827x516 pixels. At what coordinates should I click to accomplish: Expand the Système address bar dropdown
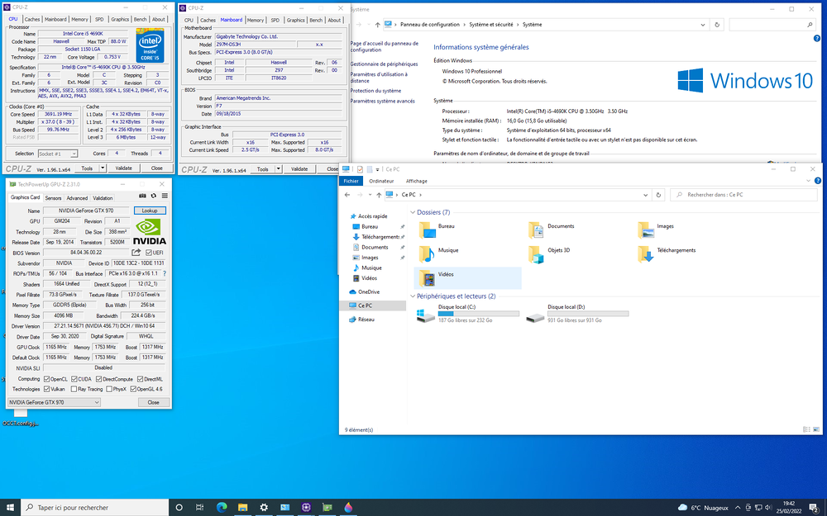click(x=702, y=25)
